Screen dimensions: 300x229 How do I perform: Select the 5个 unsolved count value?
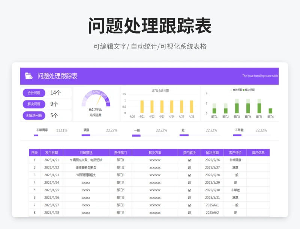54,115
